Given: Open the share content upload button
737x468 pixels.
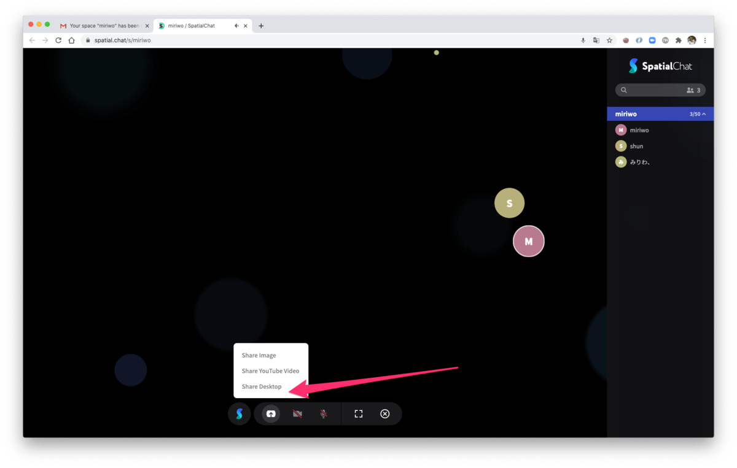Looking at the screenshot, I should click(271, 414).
